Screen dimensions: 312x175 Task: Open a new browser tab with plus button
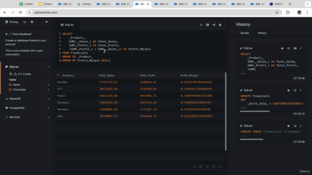point(290,4)
